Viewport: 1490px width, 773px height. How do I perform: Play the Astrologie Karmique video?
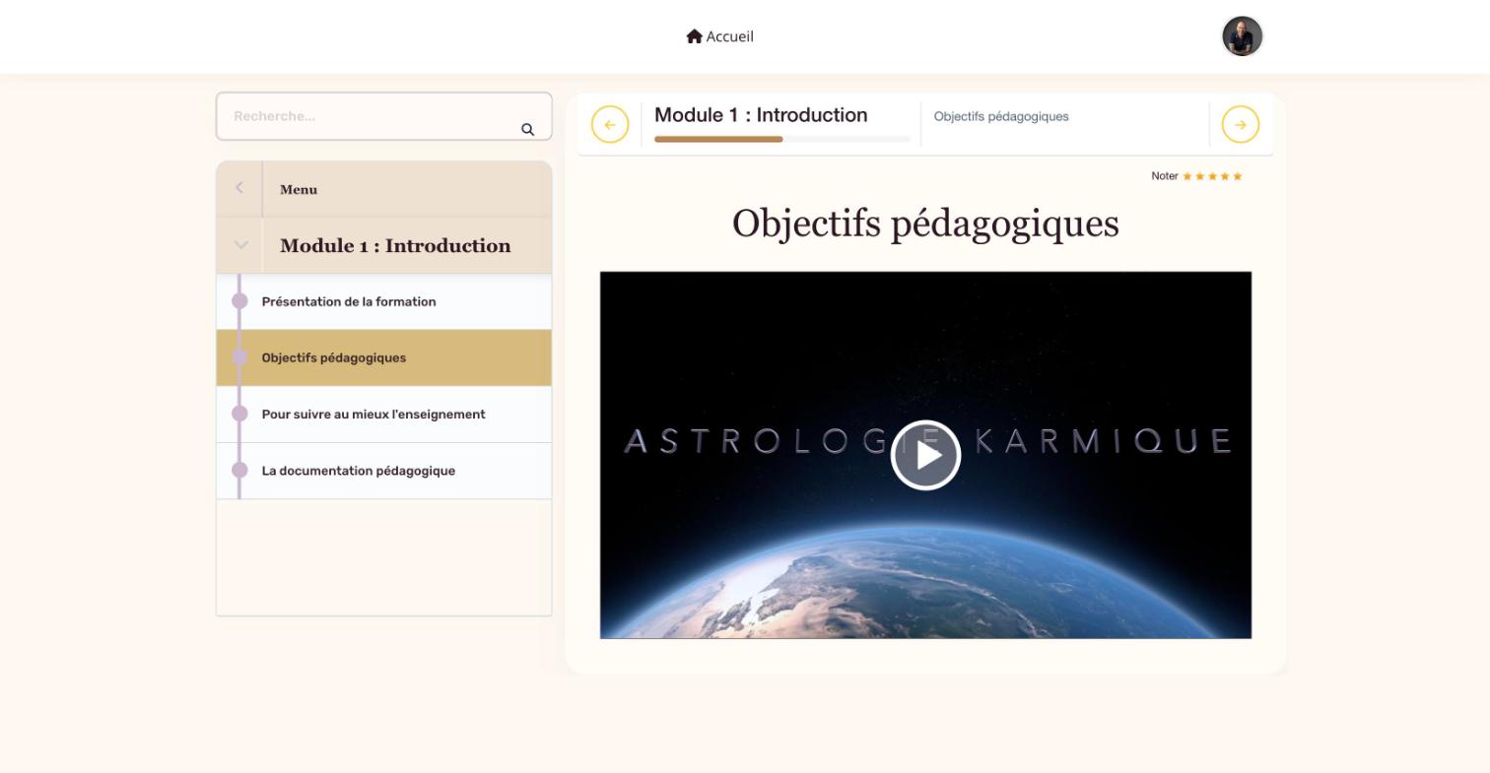[x=925, y=455]
